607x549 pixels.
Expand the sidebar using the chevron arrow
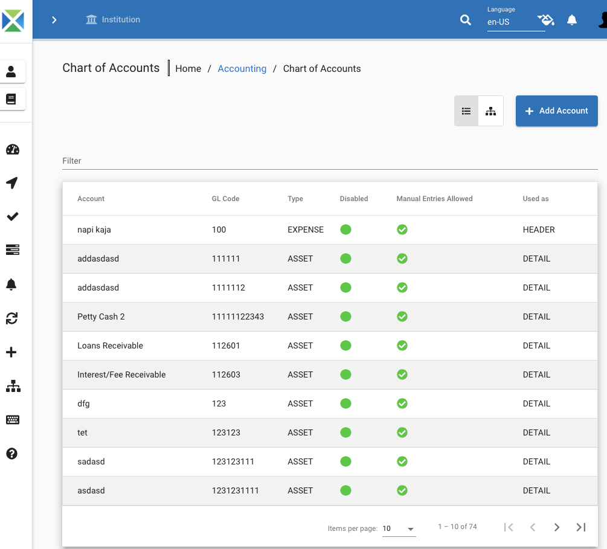tap(54, 19)
